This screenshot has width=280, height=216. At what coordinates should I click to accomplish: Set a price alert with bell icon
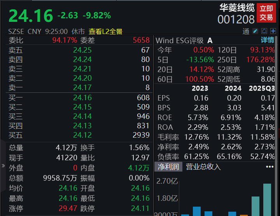click(264, 31)
